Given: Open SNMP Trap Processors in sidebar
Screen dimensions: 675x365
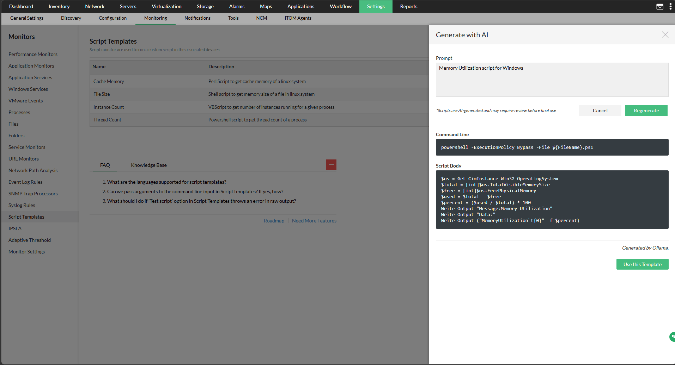Looking at the screenshot, I should point(33,194).
